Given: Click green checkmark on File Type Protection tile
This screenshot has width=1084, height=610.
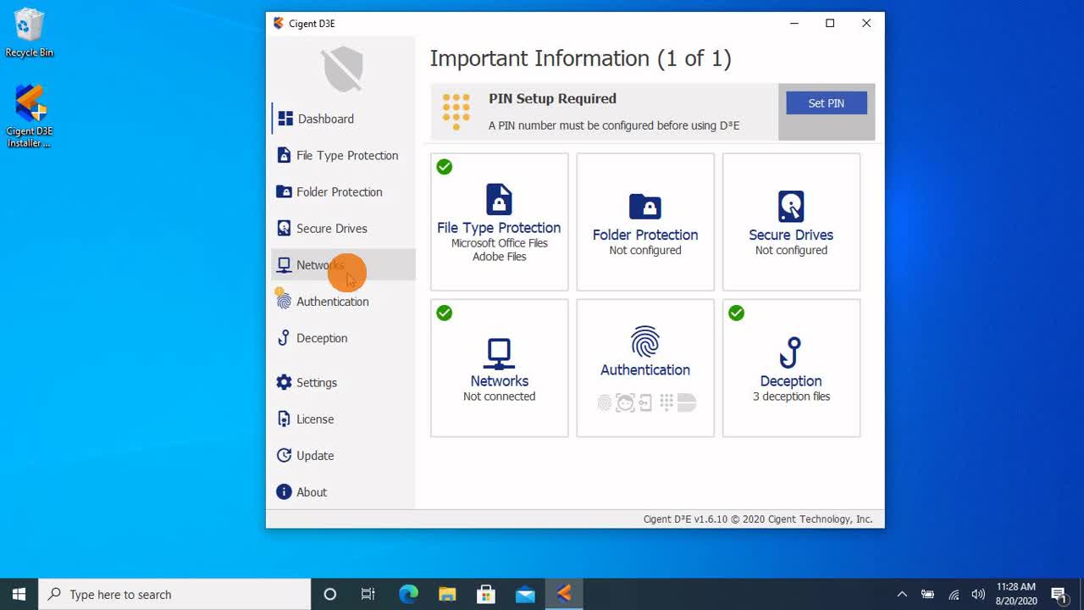Looking at the screenshot, I should 445,167.
